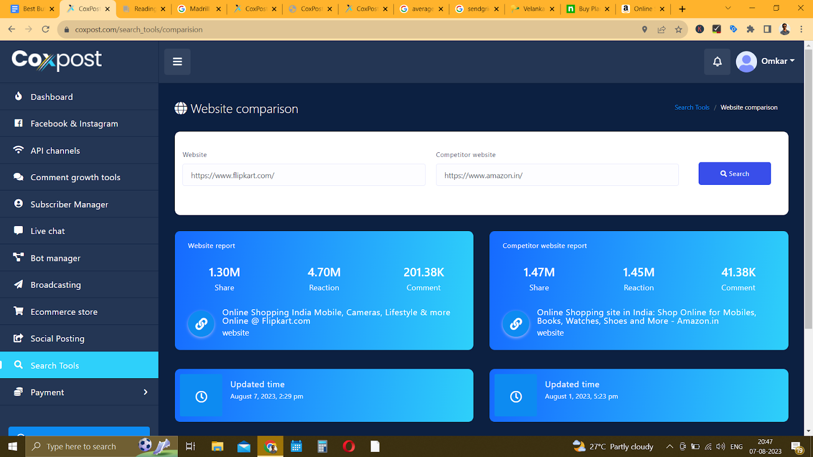Click the Flipkart website link icon
Viewport: 813px width, 457px height.
(x=201, y=323)
